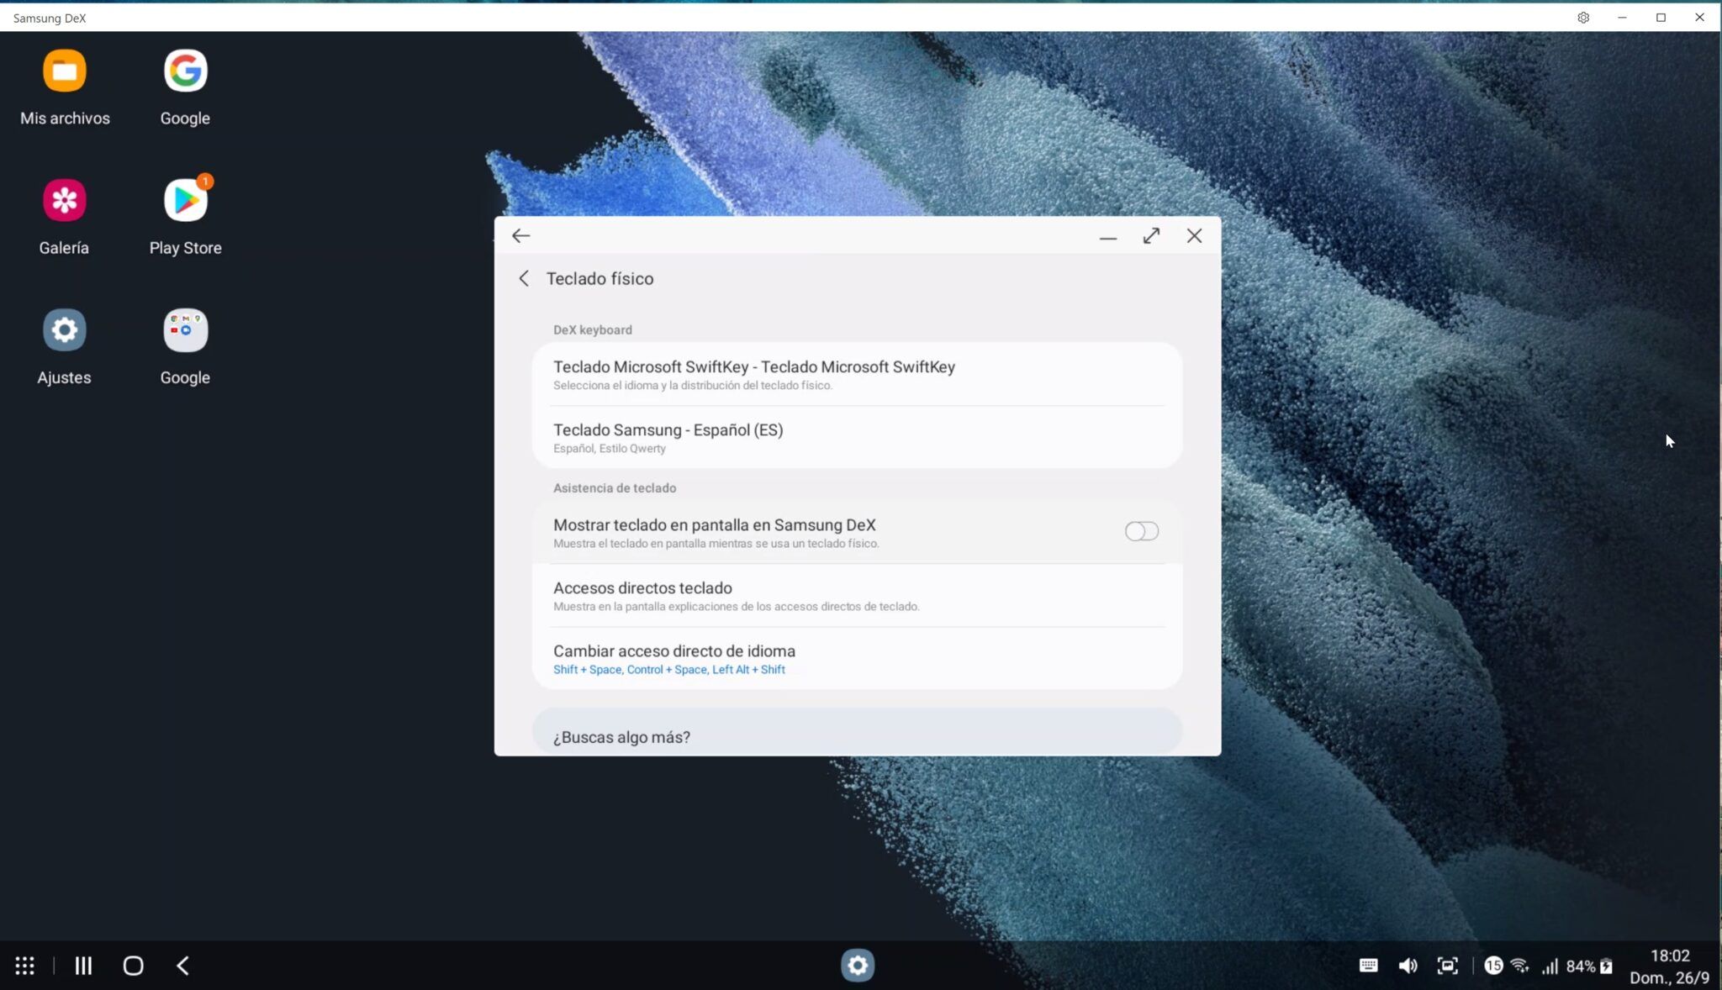This screenshot has height=990, width=1722.
Task: Open Cambiar acceso directo de idioma
Action: 857,659
